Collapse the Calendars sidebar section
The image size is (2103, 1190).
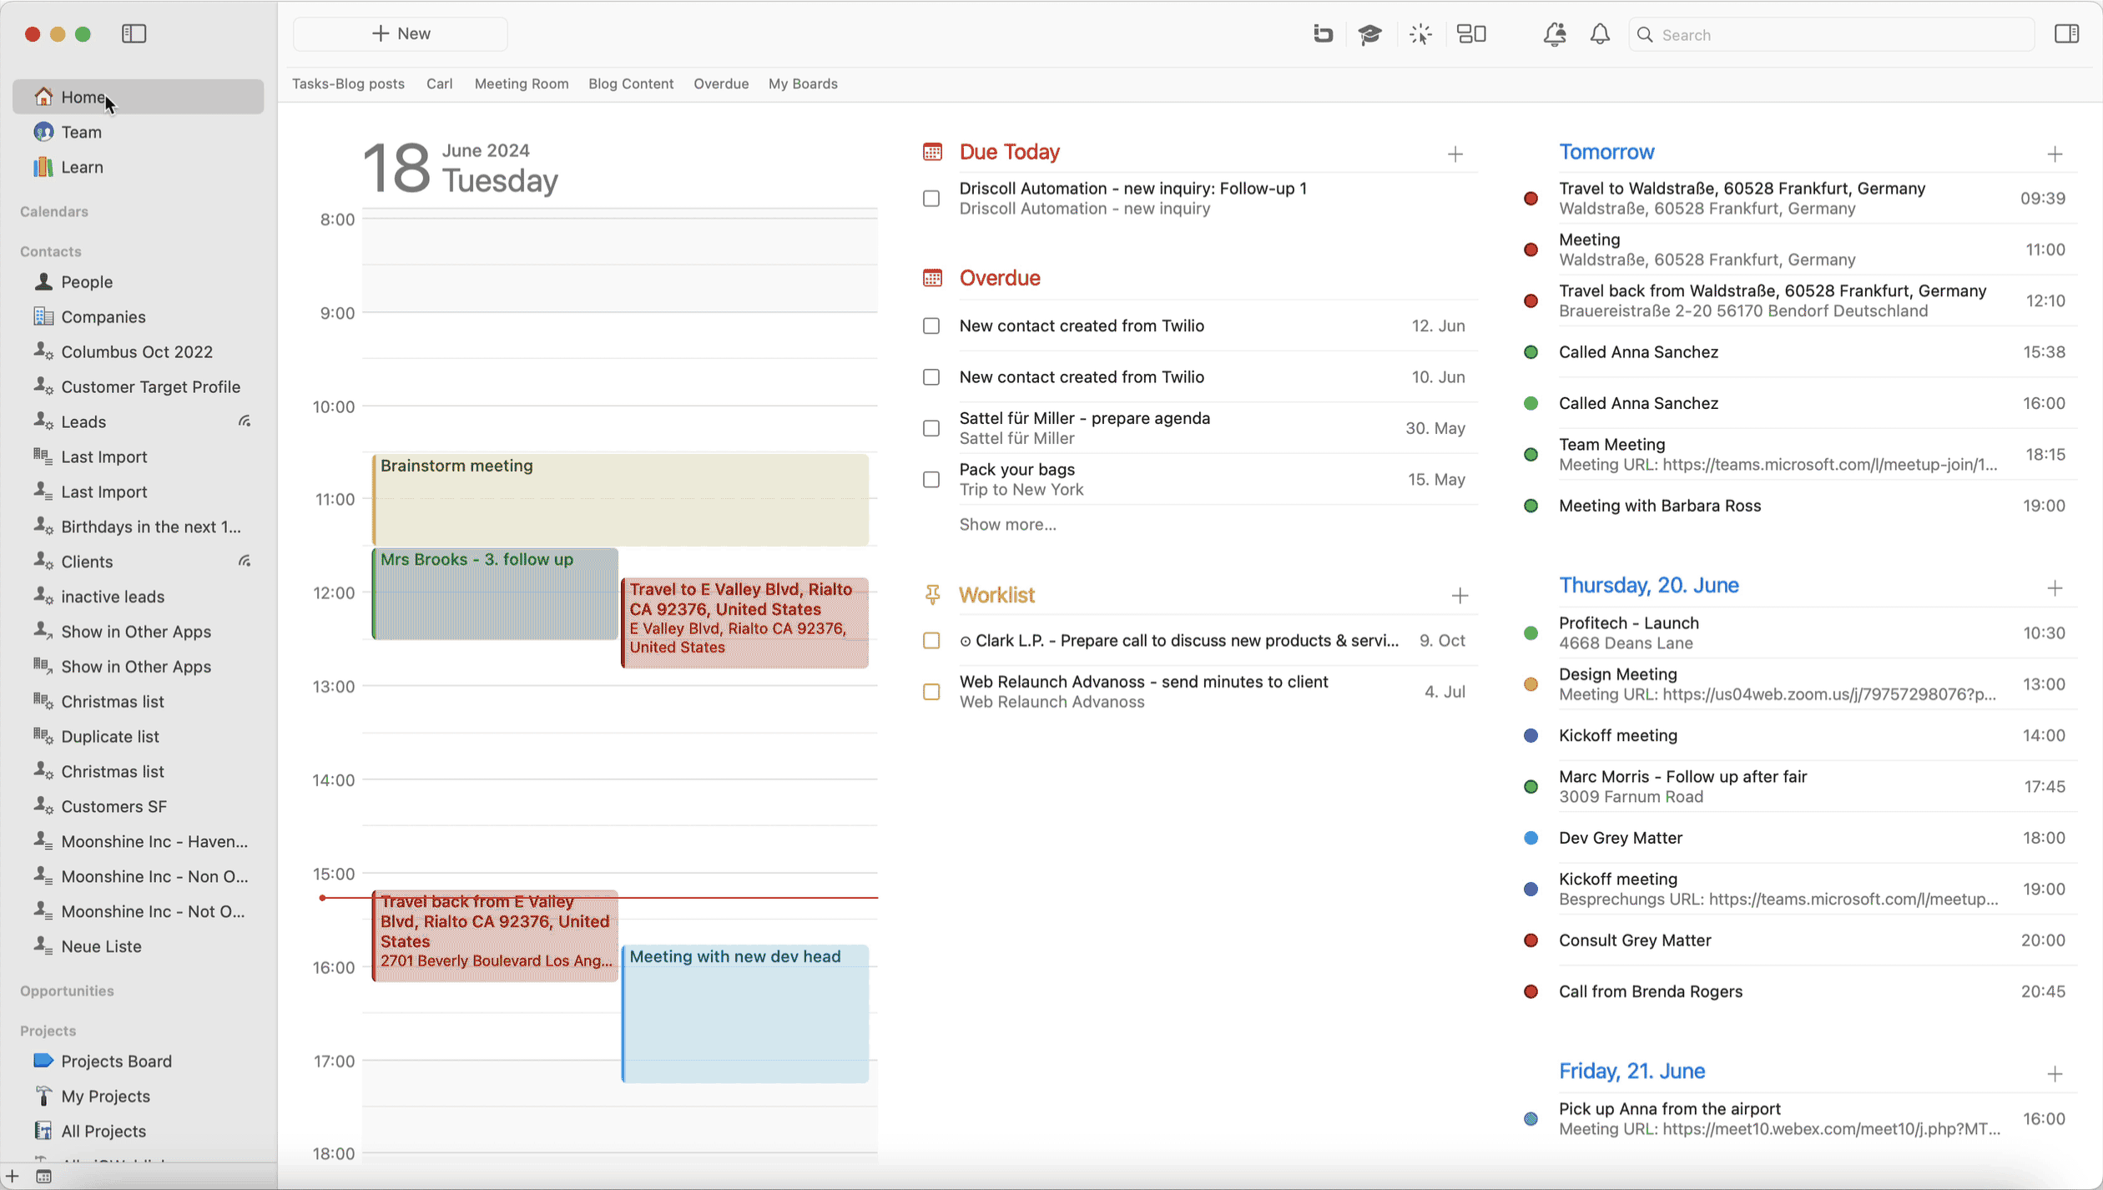pos(54,212)
